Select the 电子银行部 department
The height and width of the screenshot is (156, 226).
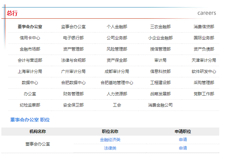[x=73, y=38]
